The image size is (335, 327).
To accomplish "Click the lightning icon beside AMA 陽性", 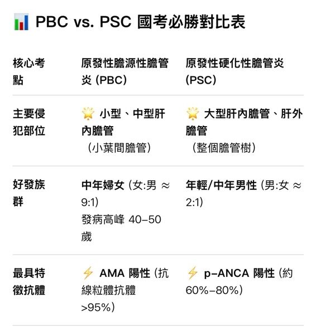I will point(88,273).
